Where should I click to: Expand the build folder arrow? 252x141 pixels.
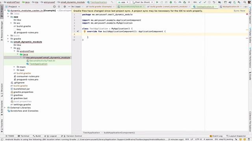(x=8, y=36)
